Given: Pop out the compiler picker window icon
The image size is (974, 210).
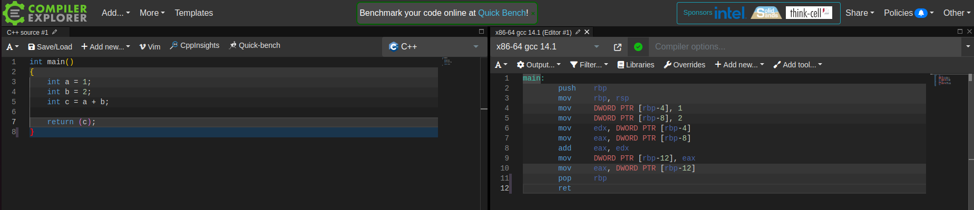Looking at the screenshot, I should [618, 47].
